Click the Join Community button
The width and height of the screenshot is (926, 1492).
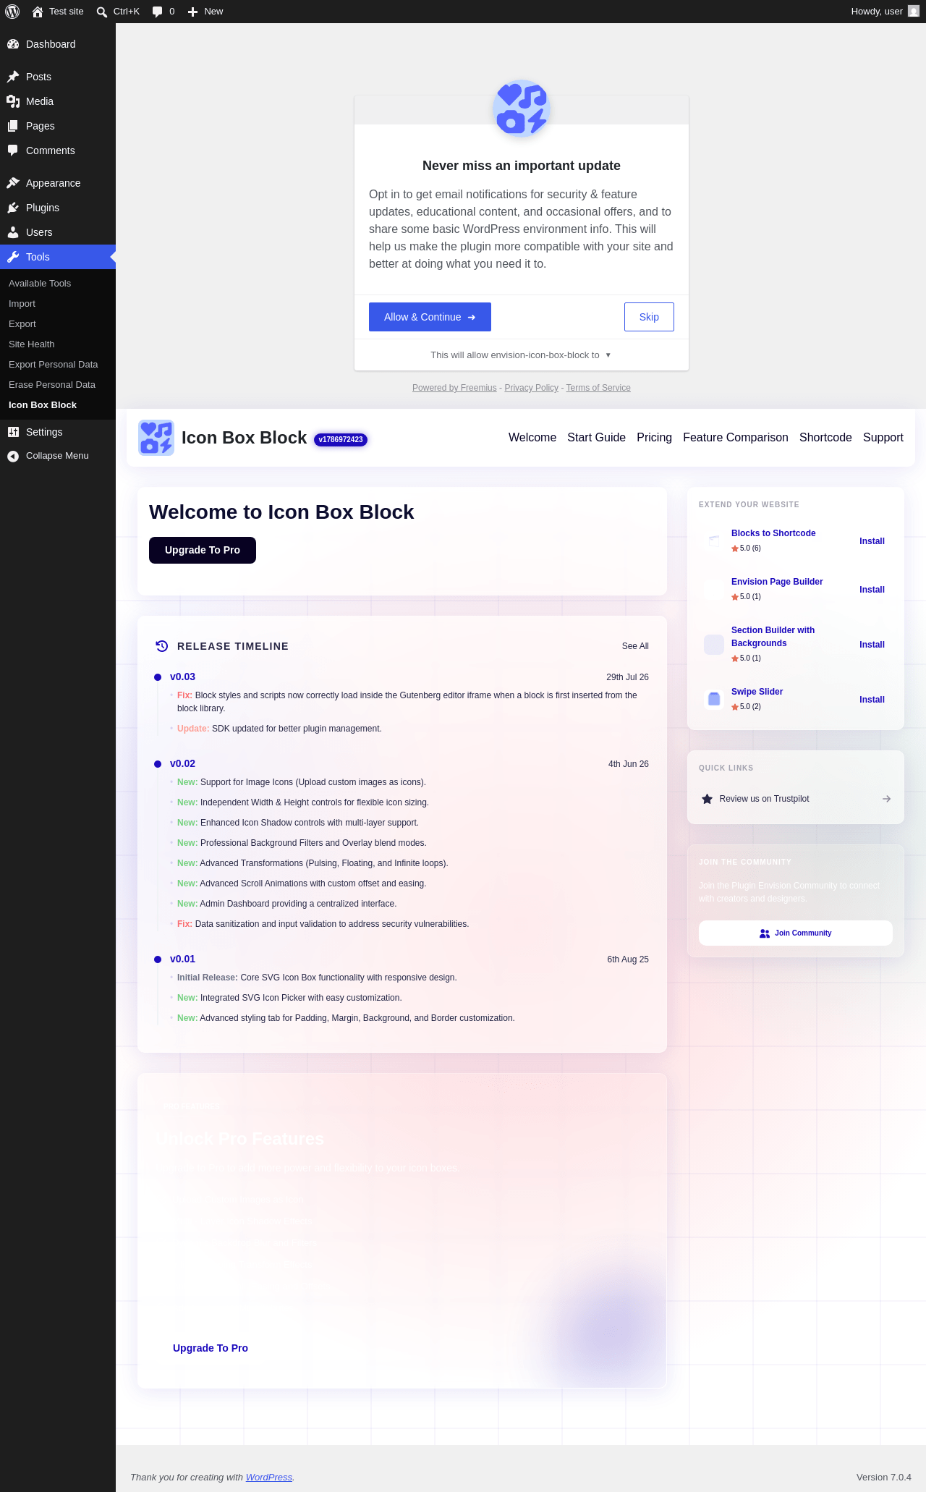pyautogui.click(x=796, y=933)
